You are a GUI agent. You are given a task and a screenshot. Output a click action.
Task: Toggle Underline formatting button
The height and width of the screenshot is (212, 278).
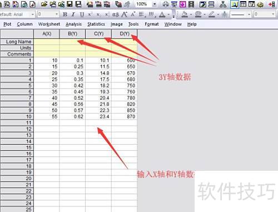point(82,14)
